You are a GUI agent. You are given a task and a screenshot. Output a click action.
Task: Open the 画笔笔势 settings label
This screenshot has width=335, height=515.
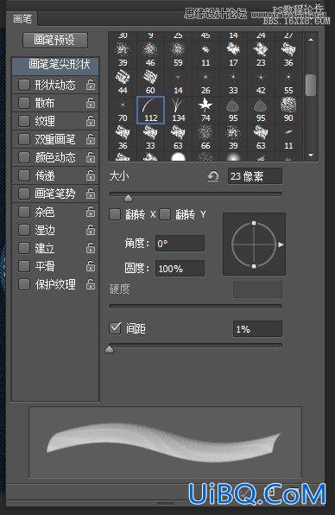55,194
